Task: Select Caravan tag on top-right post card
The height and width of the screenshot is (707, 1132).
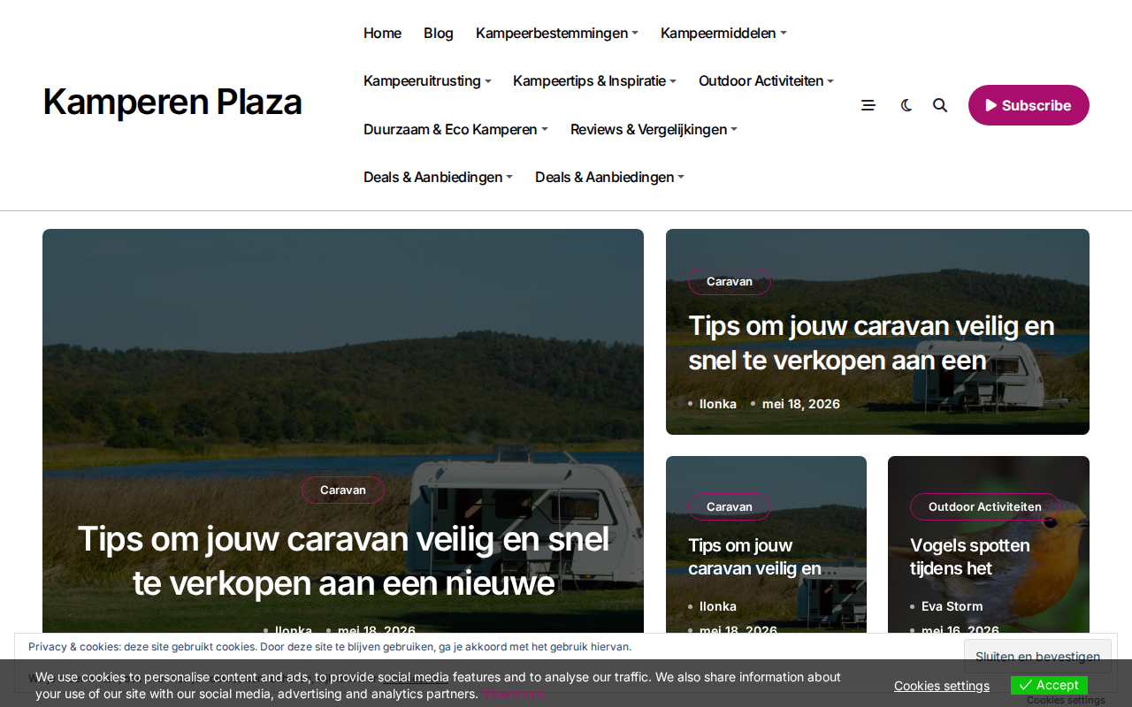Action: pyautogui.click(x=730, y=281)
